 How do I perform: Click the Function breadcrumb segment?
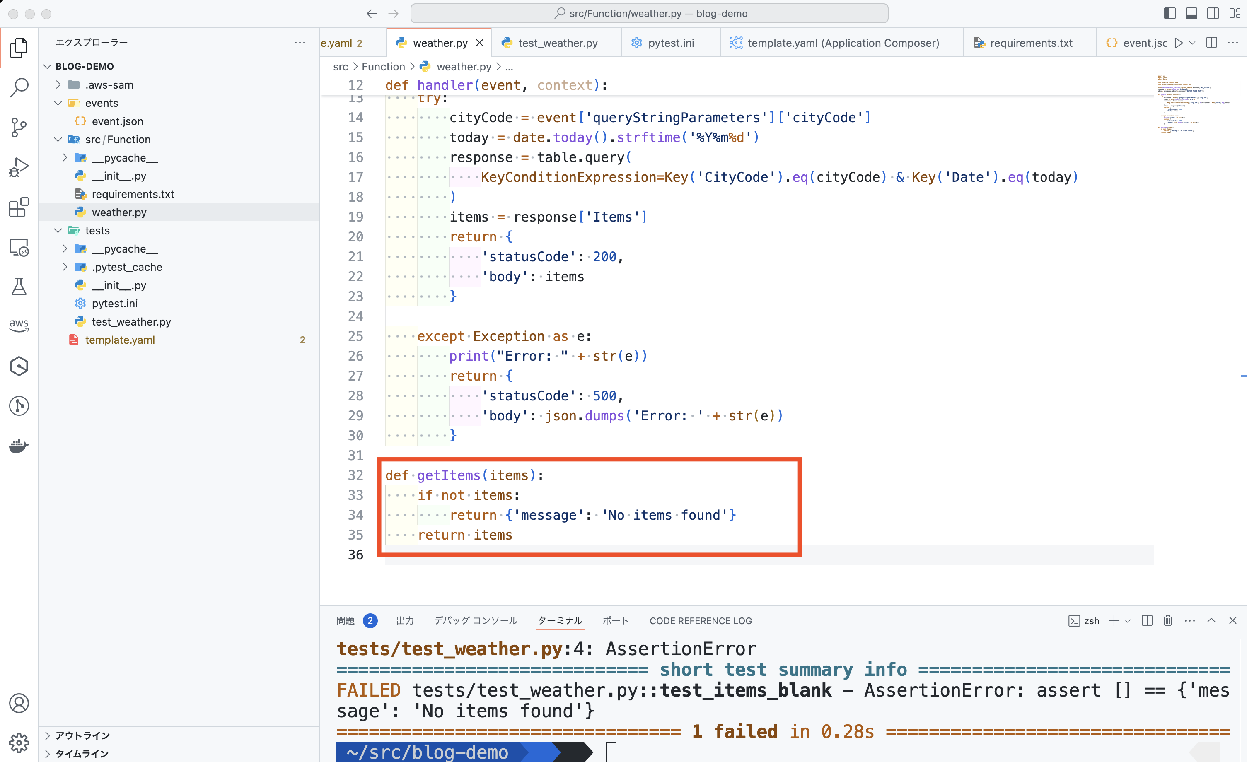(x=383, y=66)
